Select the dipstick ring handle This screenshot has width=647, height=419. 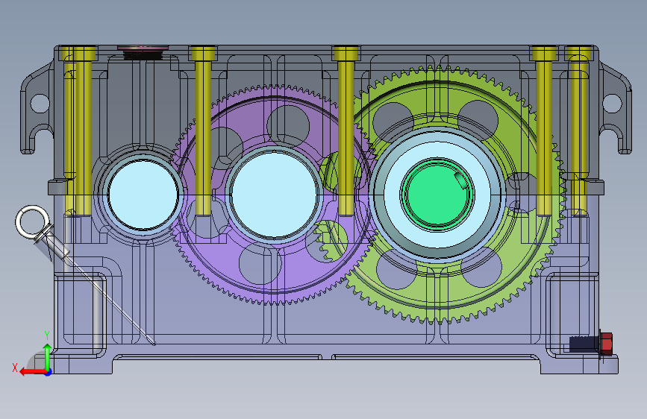click(x=32, y=223)
